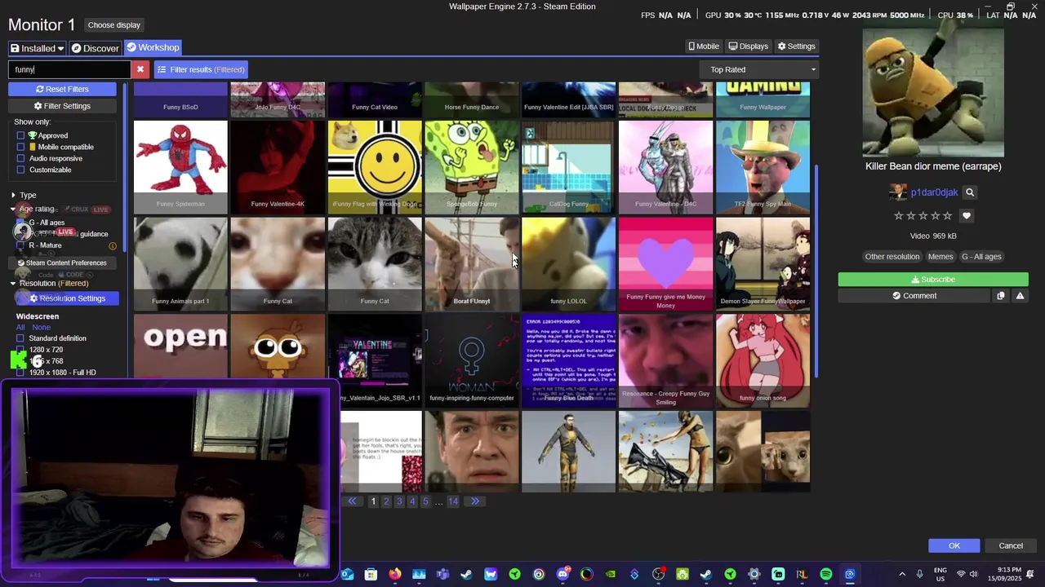Select None under Widescreen resolutions
The image size is (1045, 587).
click(x=41, y=327)
